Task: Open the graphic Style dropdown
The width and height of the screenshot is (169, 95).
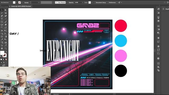Action: click(92, 3)
